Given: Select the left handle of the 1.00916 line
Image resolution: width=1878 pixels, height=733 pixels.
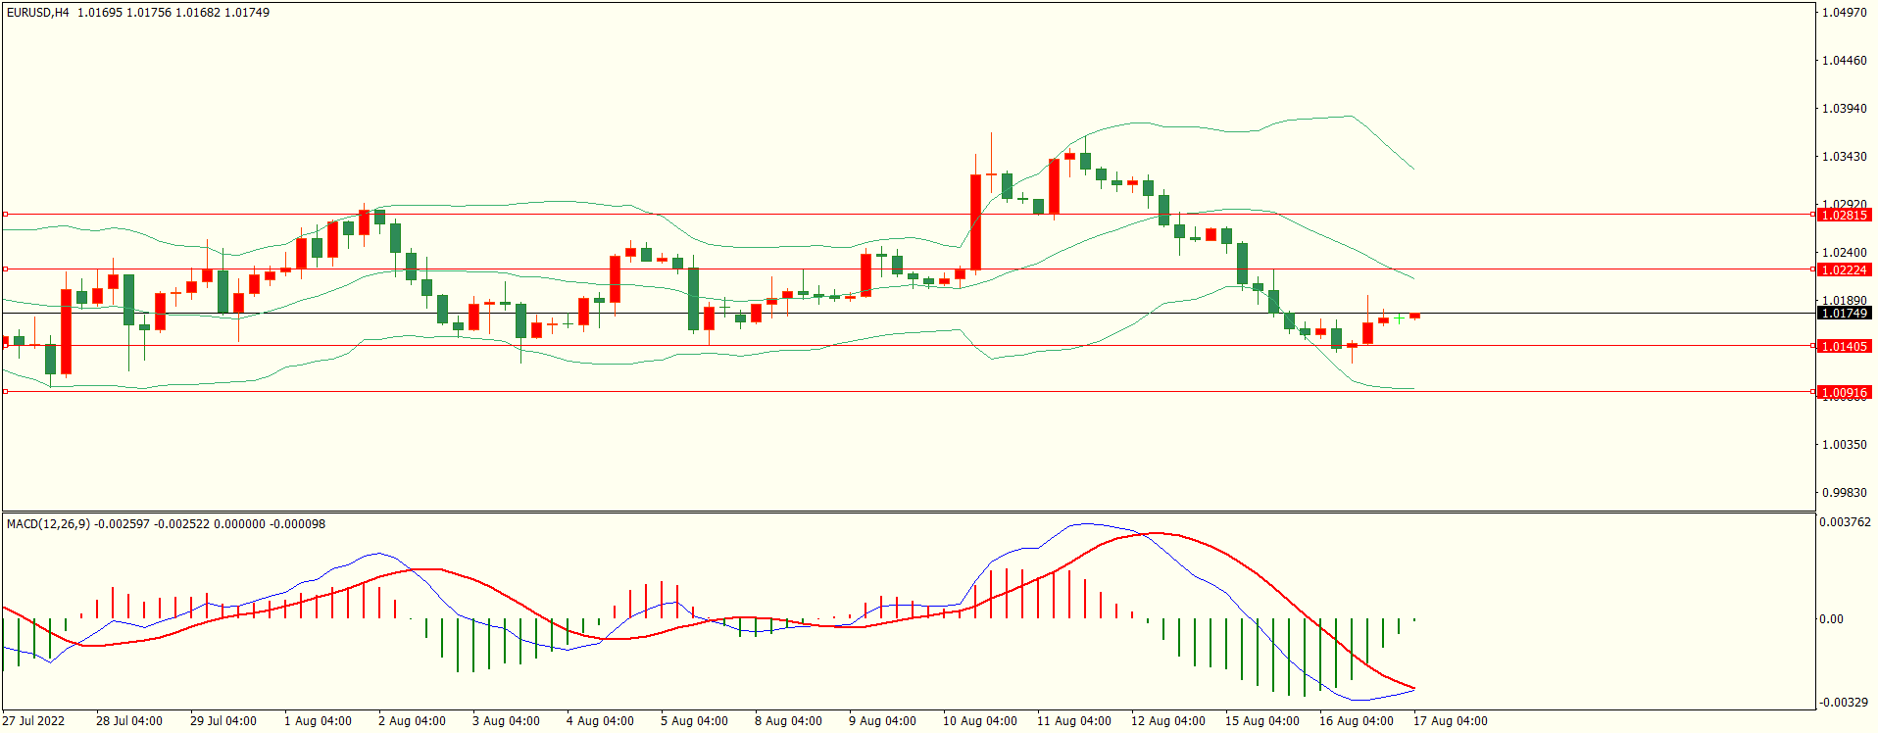Looking at the screenshot, I should (x=5, y=391).
